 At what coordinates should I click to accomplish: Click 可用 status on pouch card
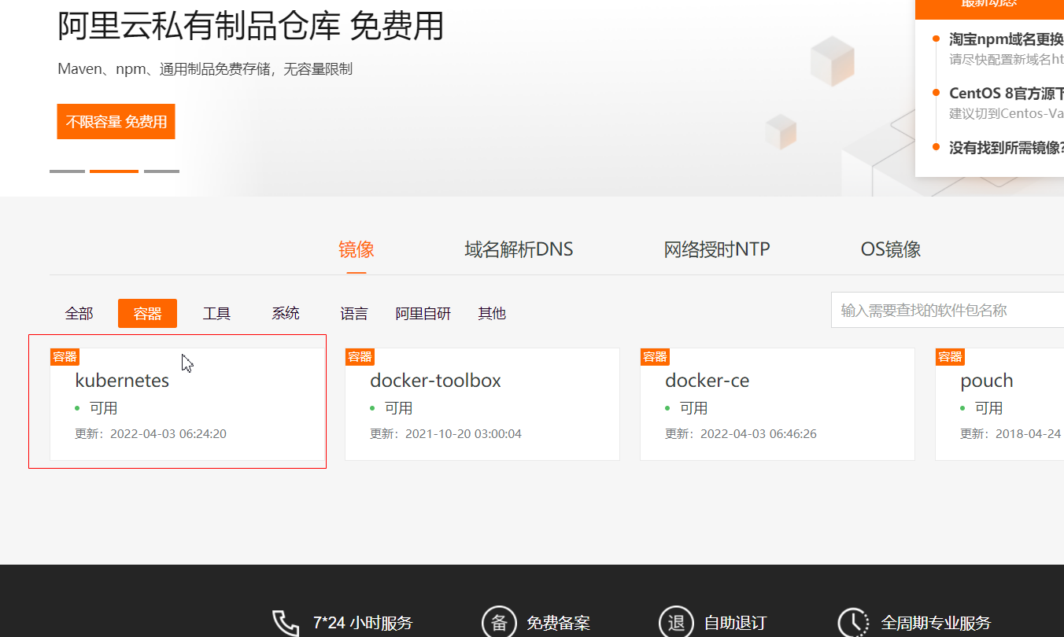(x=988, y=408)
